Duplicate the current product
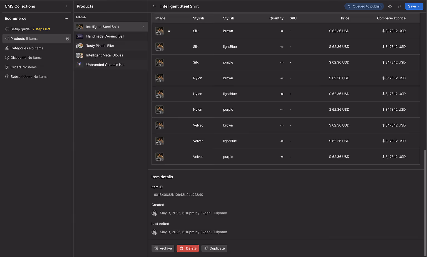Image resolution: width=427 pixels, height=257 pixels. (214, 248)
